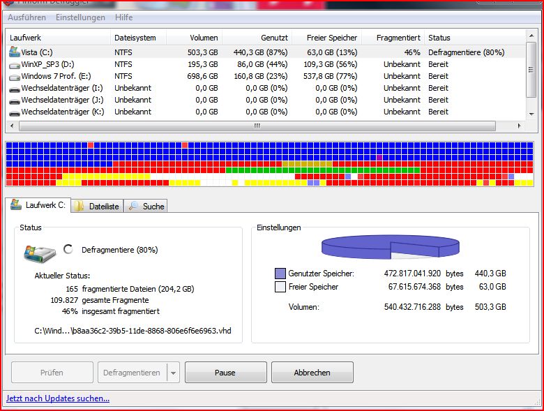Click the Defragmentieren button

(132, 373)
